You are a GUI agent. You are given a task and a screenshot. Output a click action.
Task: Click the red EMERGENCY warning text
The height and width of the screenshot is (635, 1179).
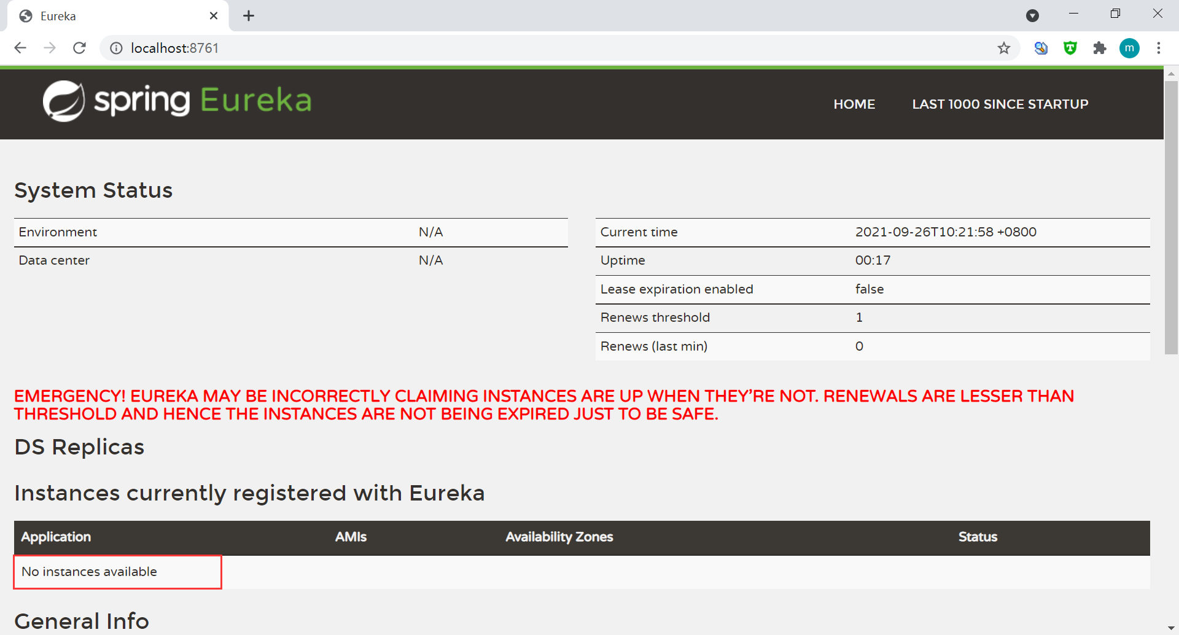[x=544, y=405]
